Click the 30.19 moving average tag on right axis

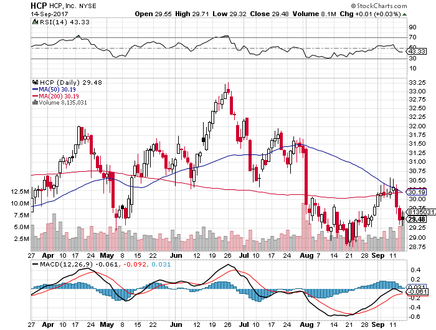[x=415, y=193]
